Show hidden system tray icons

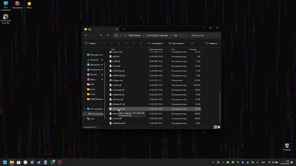213,162
